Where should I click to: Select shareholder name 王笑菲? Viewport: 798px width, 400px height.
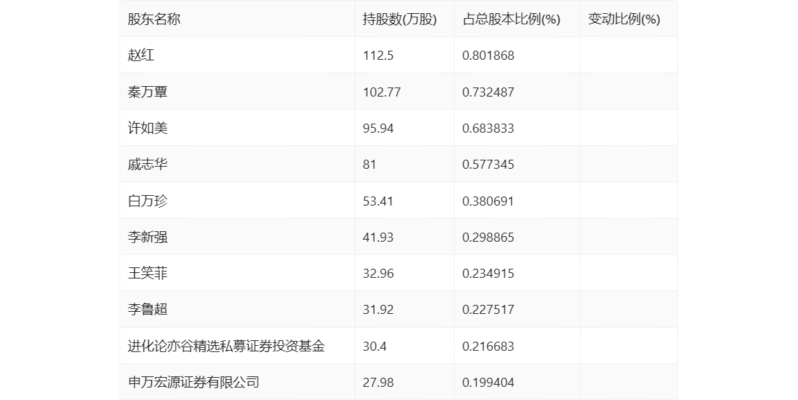[x=147, y=274]
